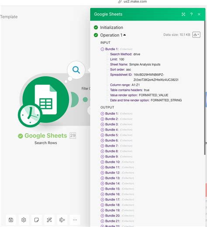Expand output Bundle 19
The image size is (207, 227).
pyautogui.click(x=102, y=210)
